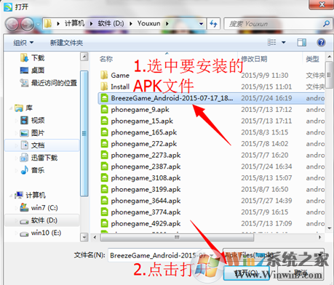Toggle the preview pane icon
The width and height of the screenshot is (334, 285).
(x=301, y=43)
